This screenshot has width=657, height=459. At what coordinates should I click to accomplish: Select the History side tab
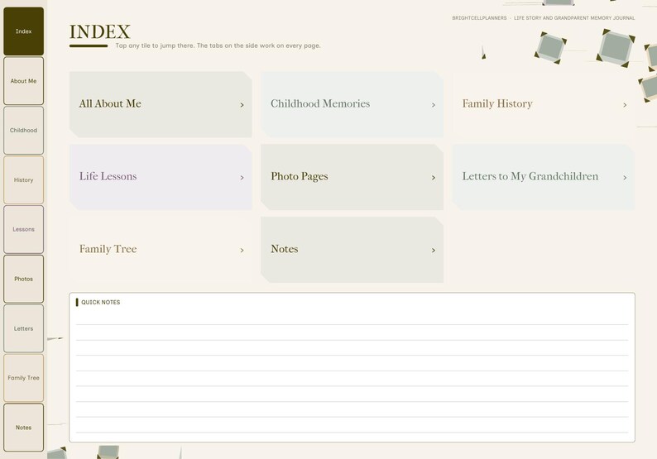coord(23,180)
